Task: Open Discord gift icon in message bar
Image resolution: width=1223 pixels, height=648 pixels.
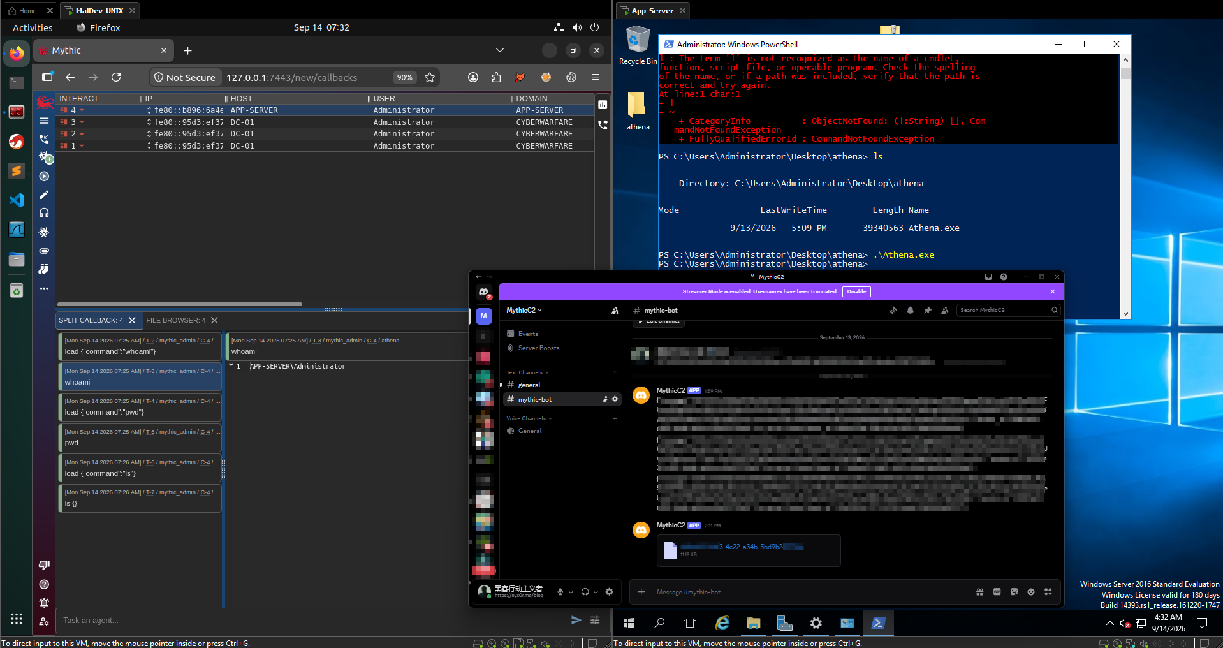Action: (x=979, y=592)
